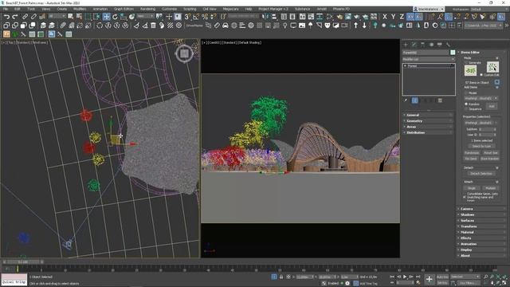This screenshot has height=287, width=510.
Task: Open the Scripting menu
Action: [190, 9]
